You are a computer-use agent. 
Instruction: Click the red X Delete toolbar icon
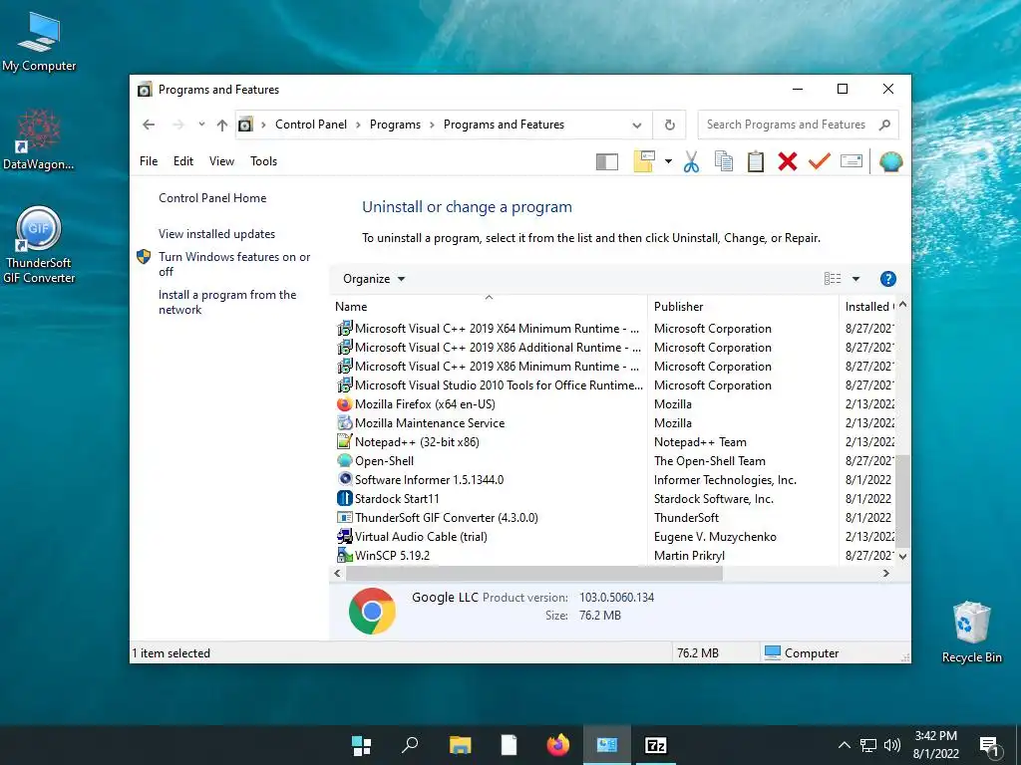point(788,161)
